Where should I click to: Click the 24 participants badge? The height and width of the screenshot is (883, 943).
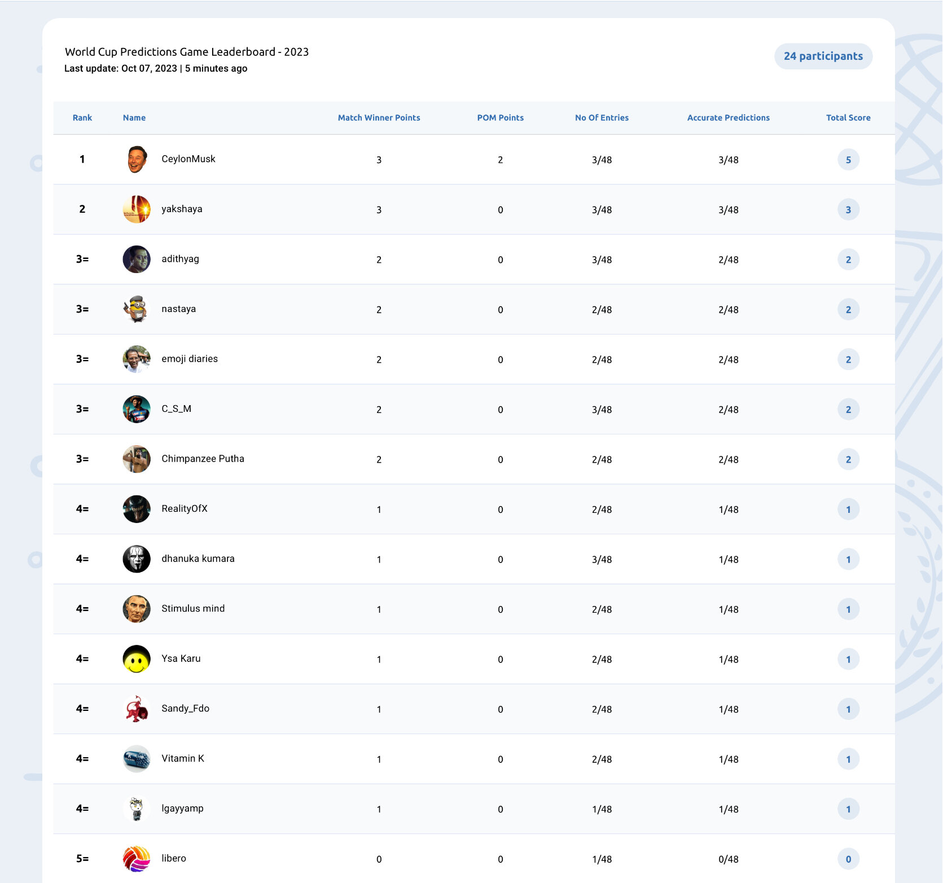point(823,56)
